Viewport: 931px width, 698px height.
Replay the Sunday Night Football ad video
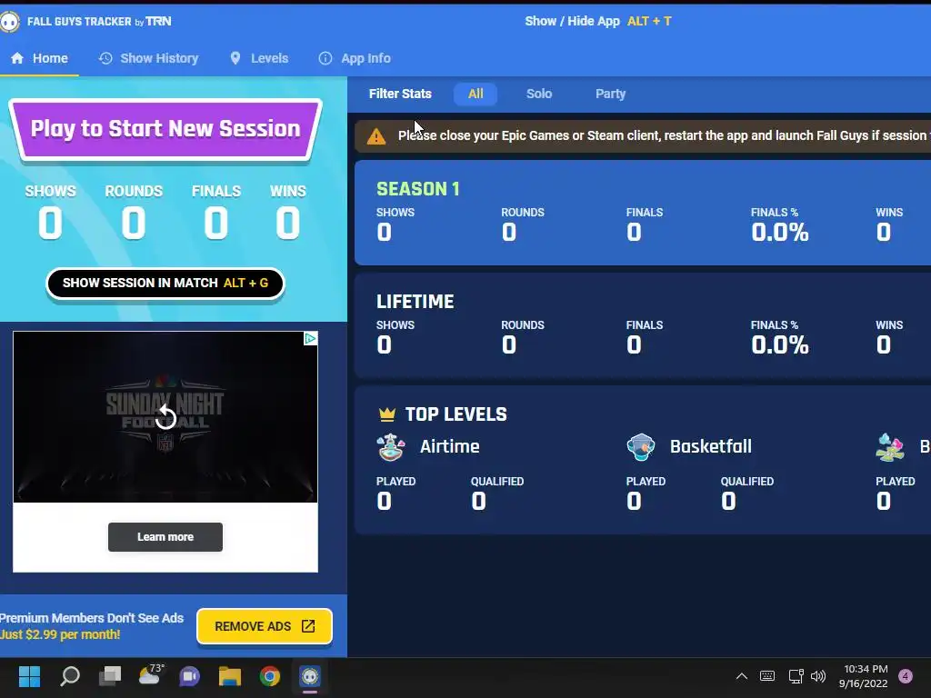click(x=165, y=418)
